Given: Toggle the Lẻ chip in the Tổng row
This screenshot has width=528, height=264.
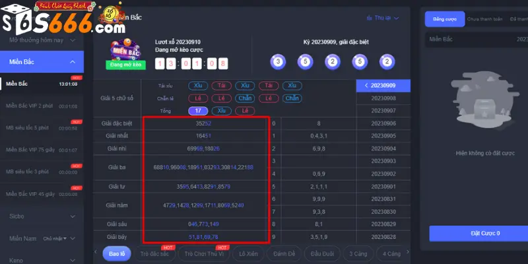Looking at the screenshot, I should click(x=244, y=111).
